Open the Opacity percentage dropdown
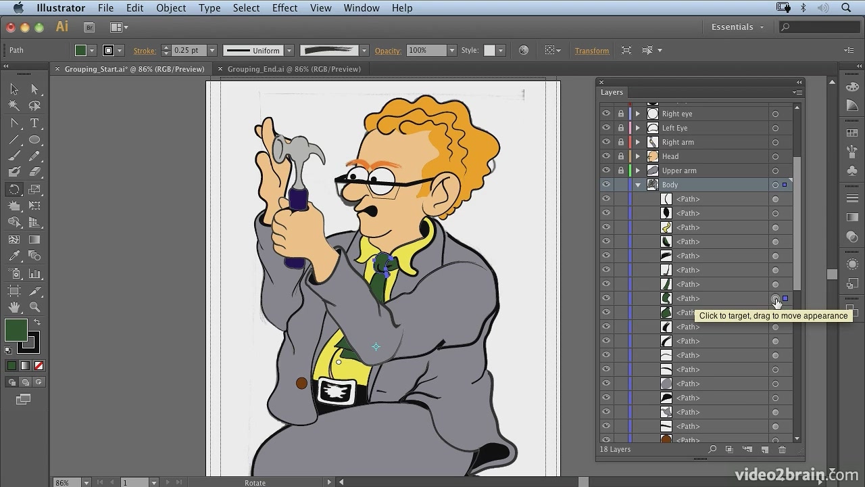The width and height of the screenshot is (865, 487). (451, 50)
